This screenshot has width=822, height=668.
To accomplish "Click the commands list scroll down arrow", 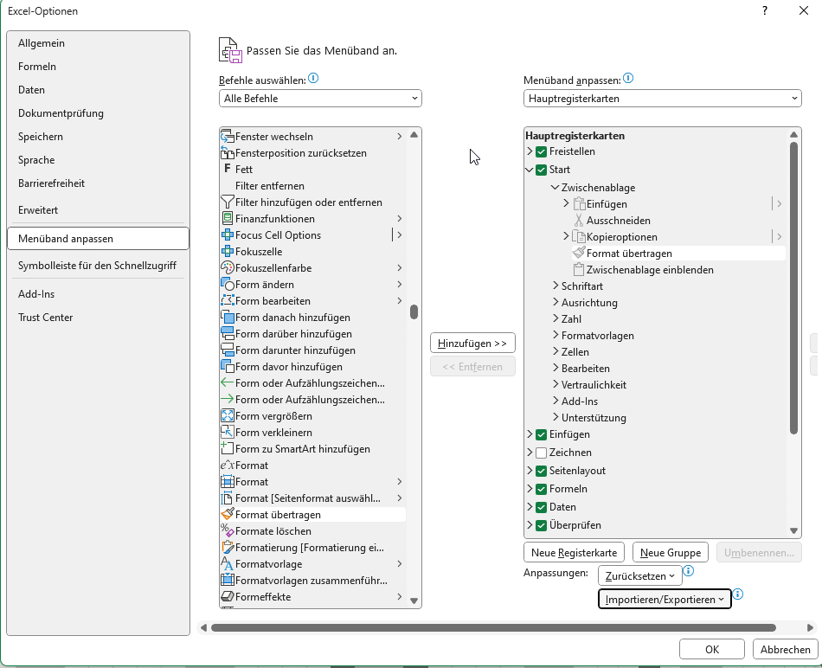I will [x=414, y=601].
